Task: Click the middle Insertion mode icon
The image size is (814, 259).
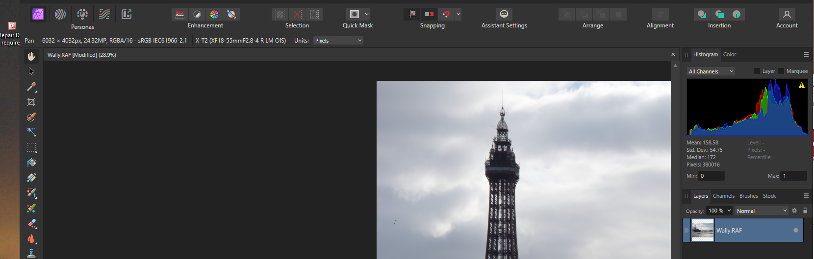Action: 719,14
